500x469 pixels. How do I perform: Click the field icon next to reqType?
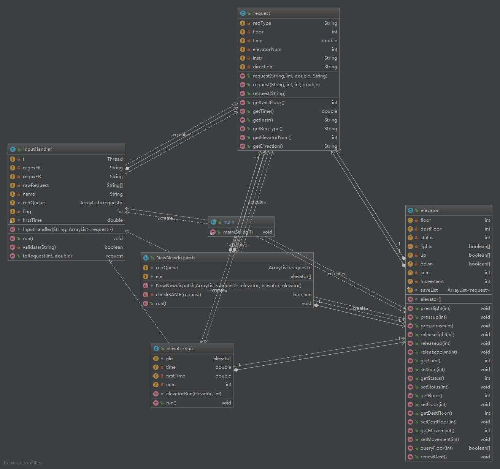click(x=243, y=23)
